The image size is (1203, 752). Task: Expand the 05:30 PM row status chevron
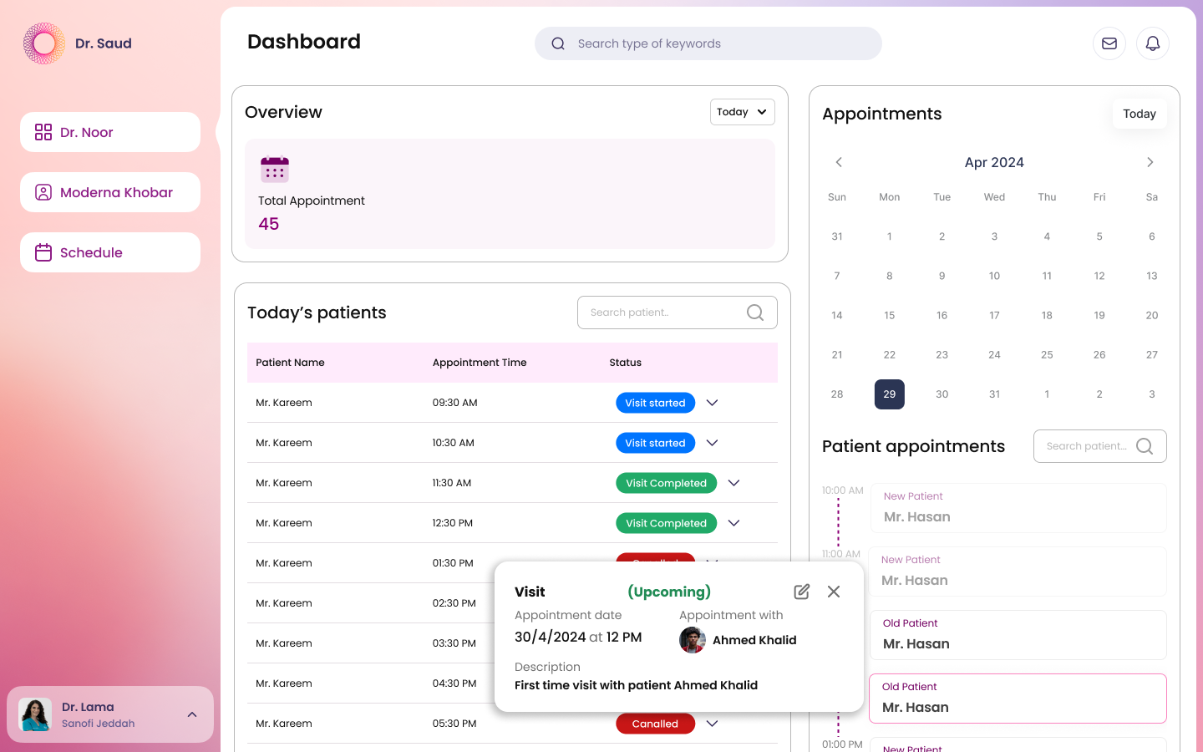(712, 724)
